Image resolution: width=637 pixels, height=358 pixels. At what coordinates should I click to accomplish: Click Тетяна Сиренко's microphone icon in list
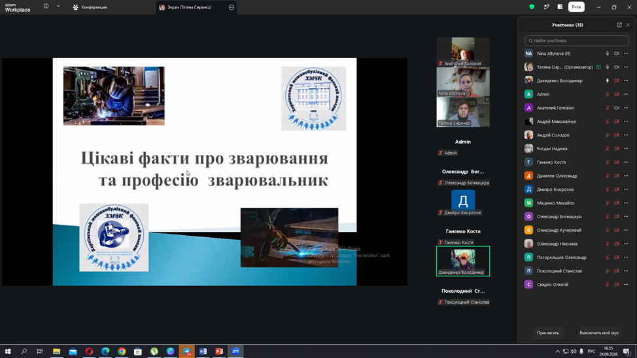tap(608, 67)
